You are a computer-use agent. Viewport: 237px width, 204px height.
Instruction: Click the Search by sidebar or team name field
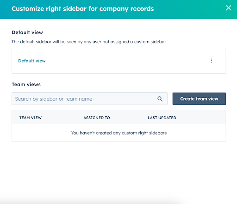(89, 99)
